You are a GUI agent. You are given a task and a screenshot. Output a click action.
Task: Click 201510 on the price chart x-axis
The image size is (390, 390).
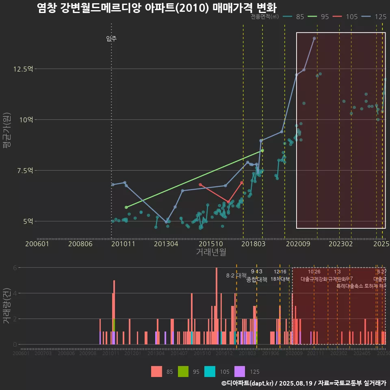211,244
